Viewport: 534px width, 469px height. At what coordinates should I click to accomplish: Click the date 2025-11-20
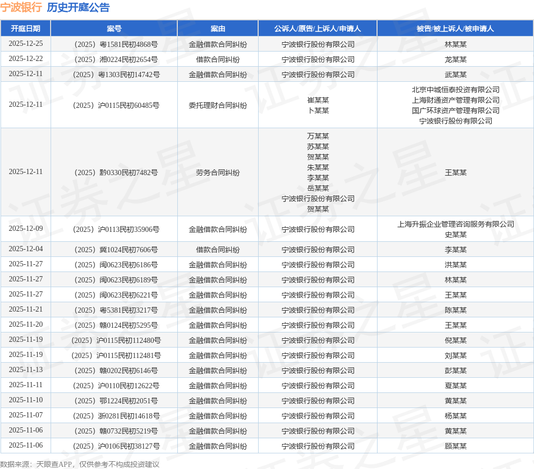tap(26, 324)
